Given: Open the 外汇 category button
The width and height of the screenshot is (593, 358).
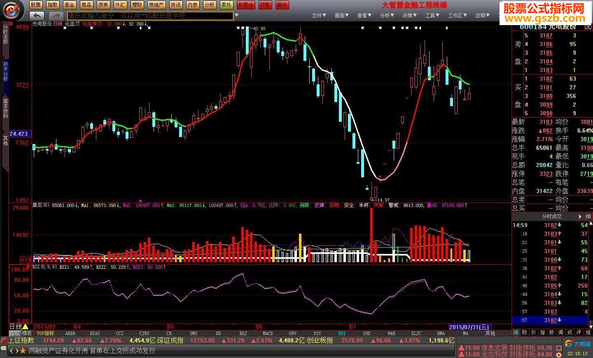Looking at the screenshot, I should [x=120, y=5].
